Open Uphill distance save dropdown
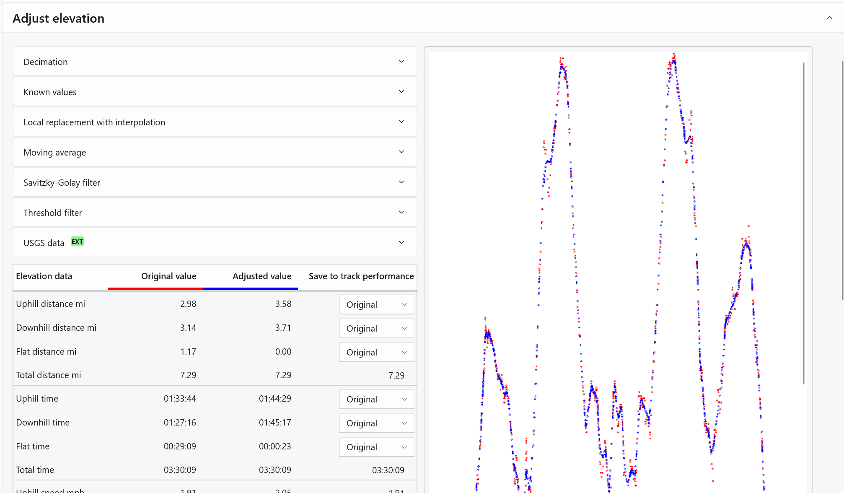 376,305
